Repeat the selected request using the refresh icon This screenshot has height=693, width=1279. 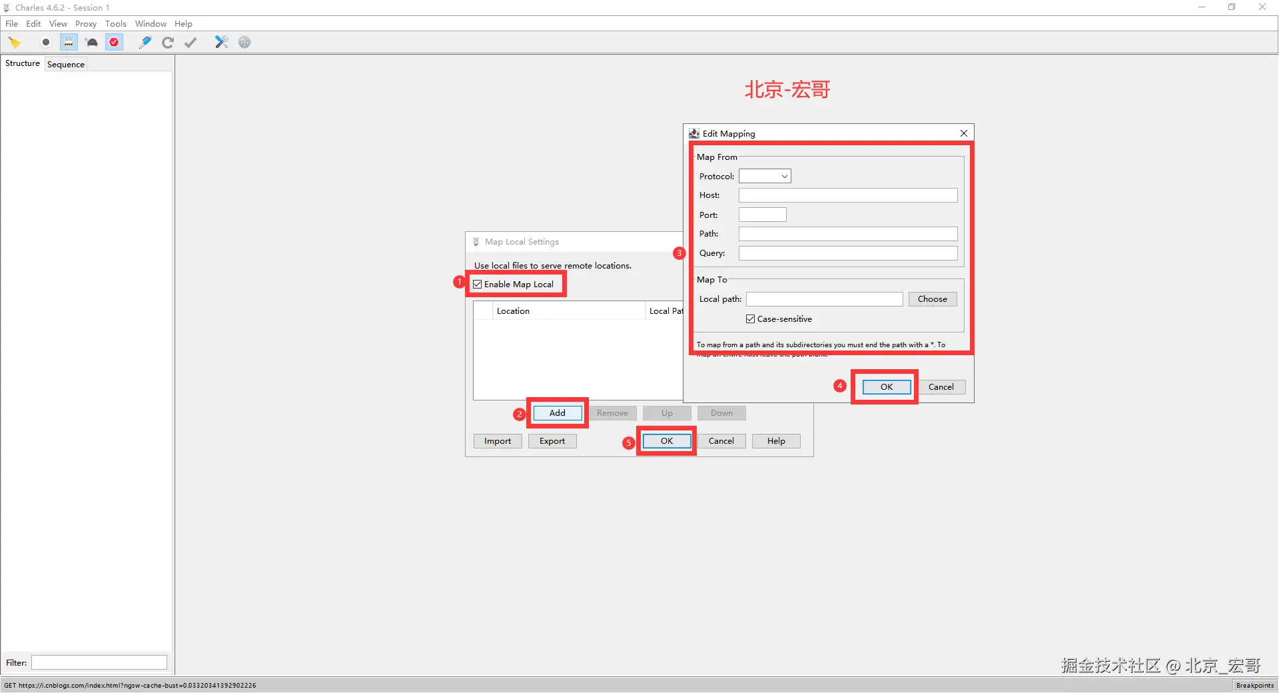(x=168, y=43)
